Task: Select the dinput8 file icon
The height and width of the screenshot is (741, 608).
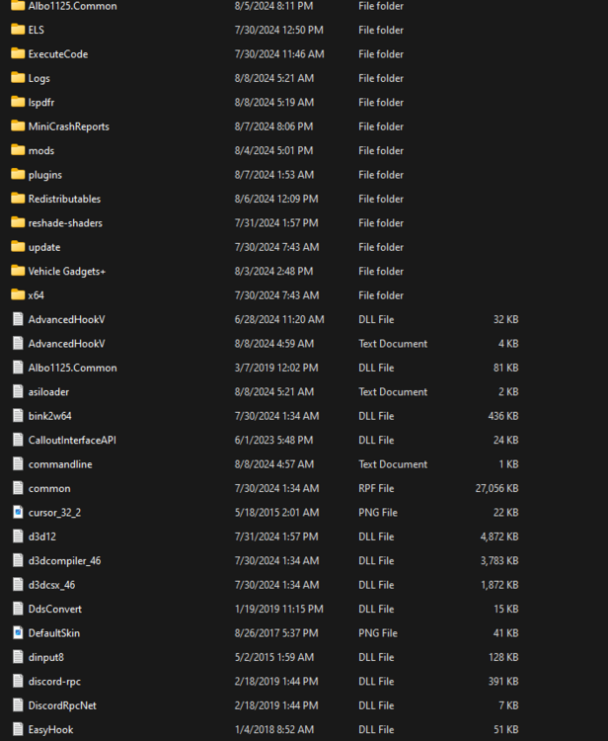Action: tap(18, 657)
